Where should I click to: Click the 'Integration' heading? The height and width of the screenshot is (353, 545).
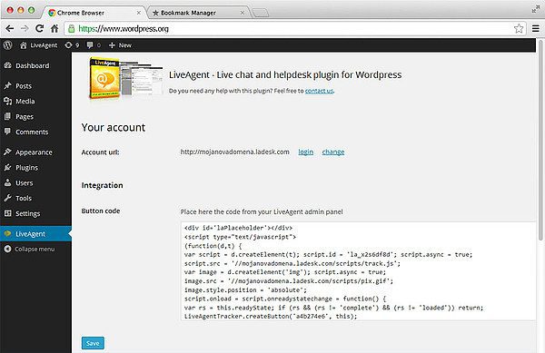click(102, 185)
